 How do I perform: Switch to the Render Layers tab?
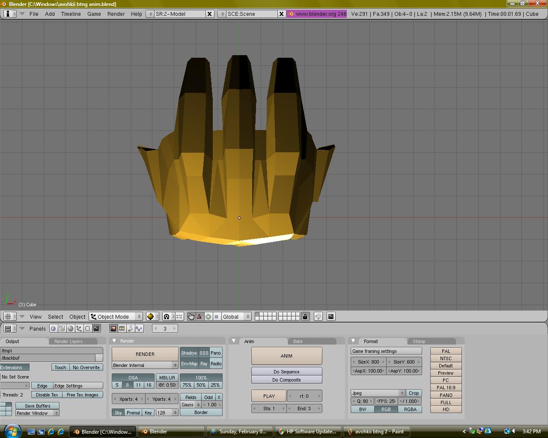pyautogui.click(x=68, y=341)
